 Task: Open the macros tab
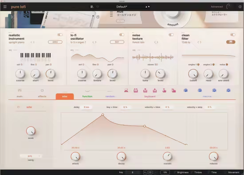click(x=207, y=96)
